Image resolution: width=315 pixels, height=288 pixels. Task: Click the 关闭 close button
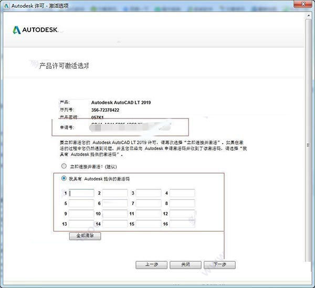point(185,265)
